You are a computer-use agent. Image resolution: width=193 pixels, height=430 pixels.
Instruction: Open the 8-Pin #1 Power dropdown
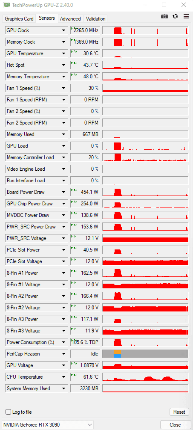click(63, 273)
